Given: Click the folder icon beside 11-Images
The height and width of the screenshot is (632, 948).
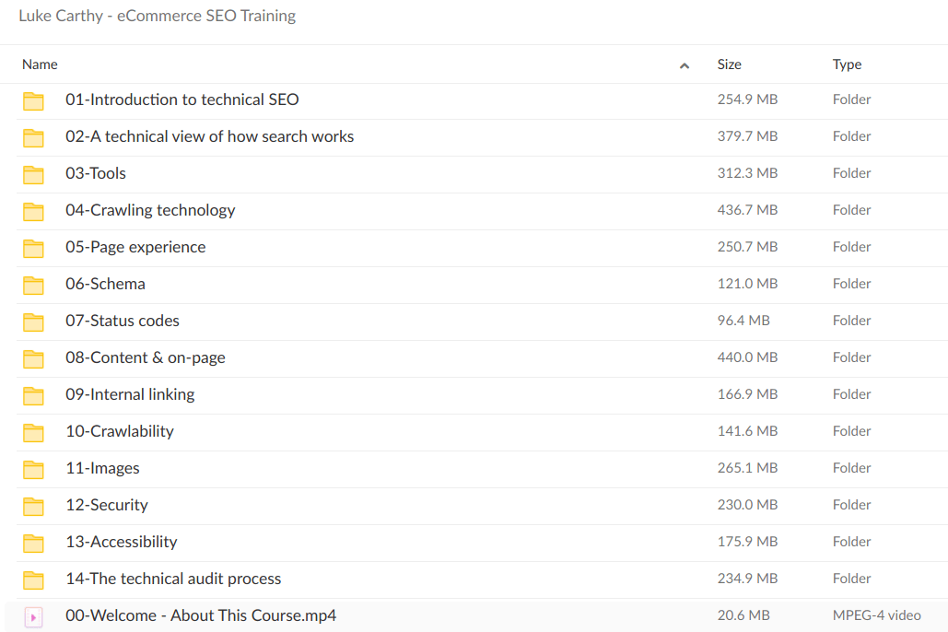Looking at the screenshot, I should [34, 468].
